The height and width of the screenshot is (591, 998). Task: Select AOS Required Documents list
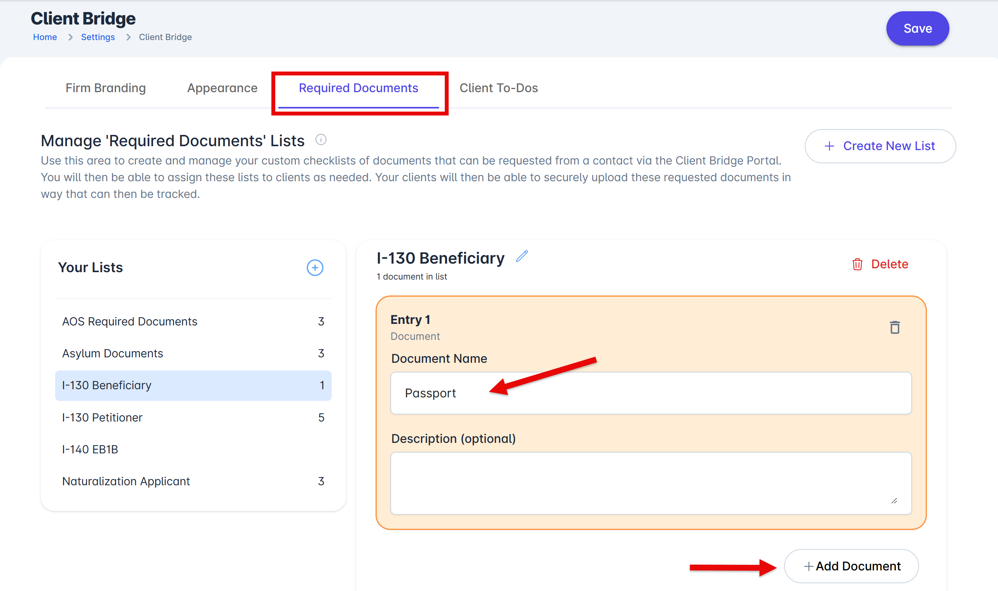click(x=130, y=322)
